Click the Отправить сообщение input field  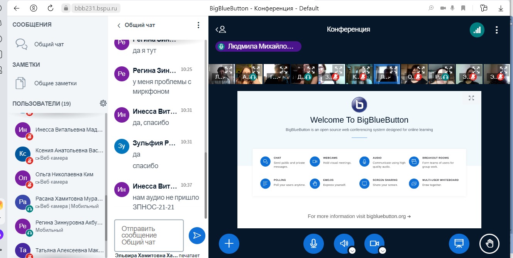click(149, 235)
